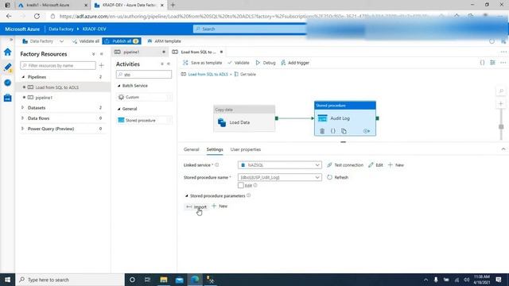Image resolution: width=509 pixels, height=286 pixels.
Task: Click Add trigger in pipeline toolbar
Action: [x=295, y=63]
